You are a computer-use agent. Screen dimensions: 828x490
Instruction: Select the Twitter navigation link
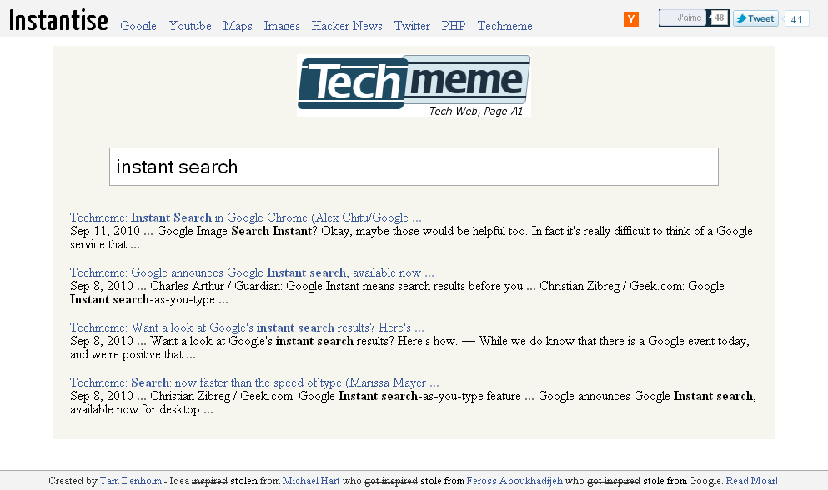412,26
